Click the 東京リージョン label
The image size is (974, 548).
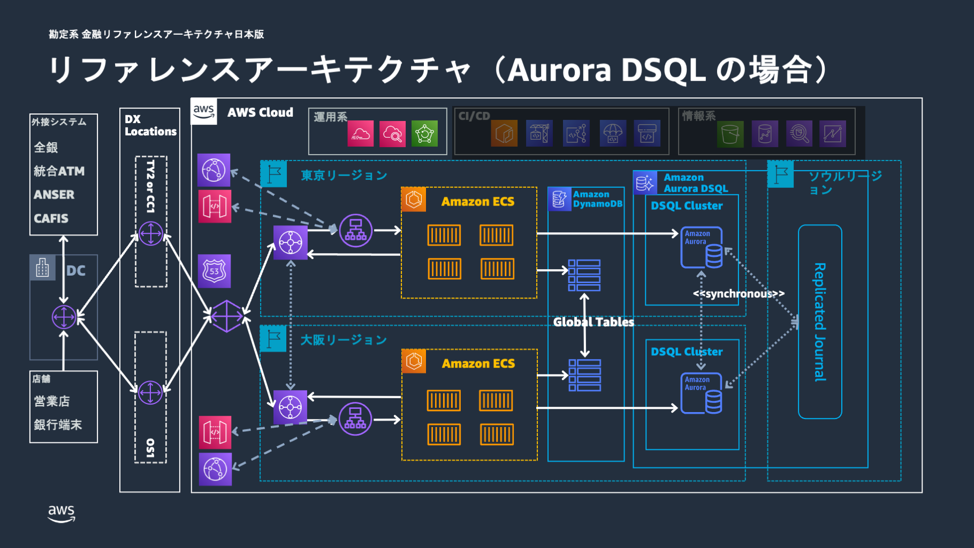click(x=344, y=176)
